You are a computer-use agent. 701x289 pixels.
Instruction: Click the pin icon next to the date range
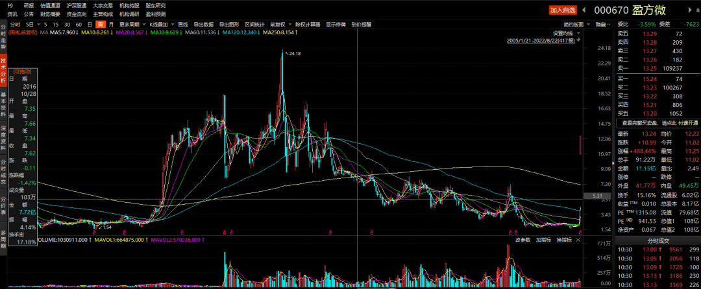(x=578, y=40)
